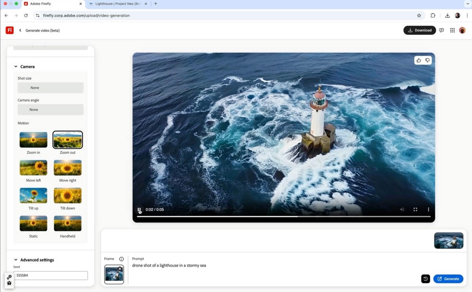472x292 pixels.
Task: Click the Frame info icon
Action: (121, 259)
